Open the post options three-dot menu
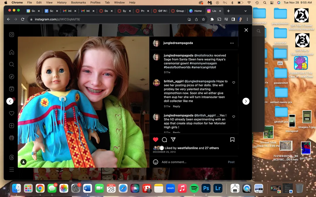316x197 pixels. [x=232, y=43]
